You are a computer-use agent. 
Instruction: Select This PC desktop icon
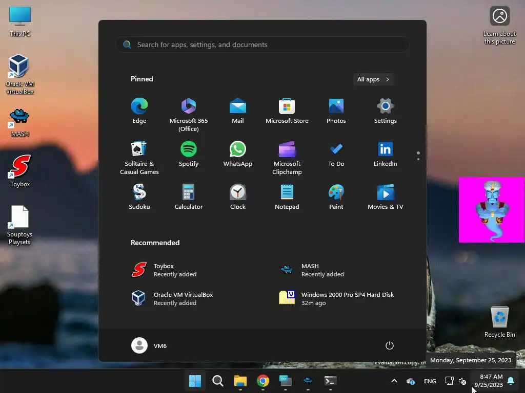point(20,21)
